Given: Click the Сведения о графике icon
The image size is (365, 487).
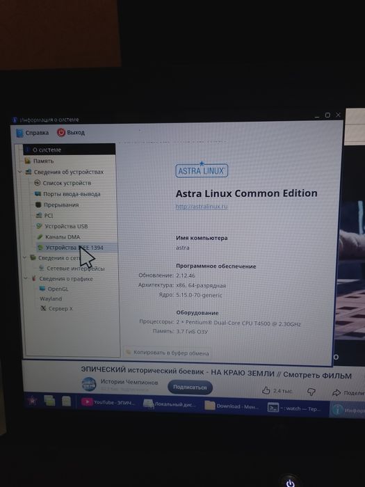Looking at the screenshot, I should pos(34,278).
